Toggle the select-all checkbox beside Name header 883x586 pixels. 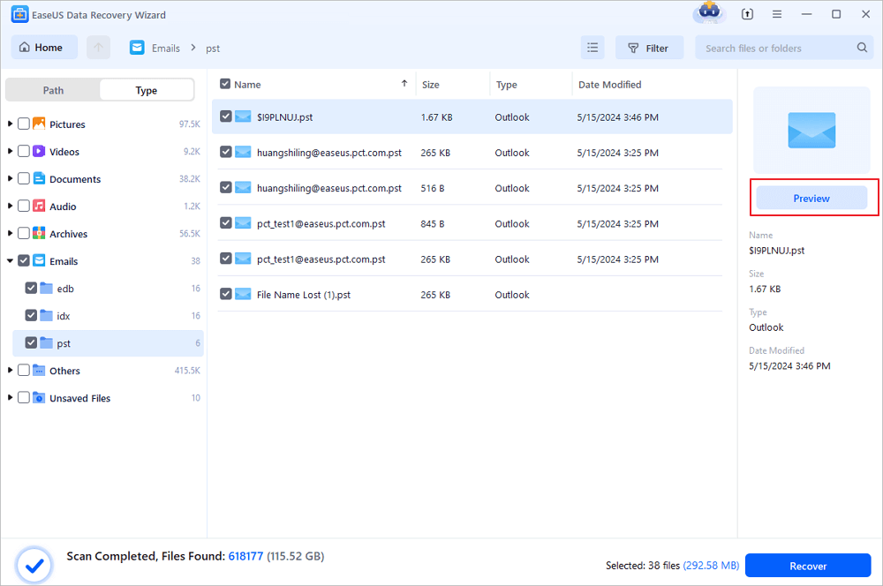(x=225, y=84)
